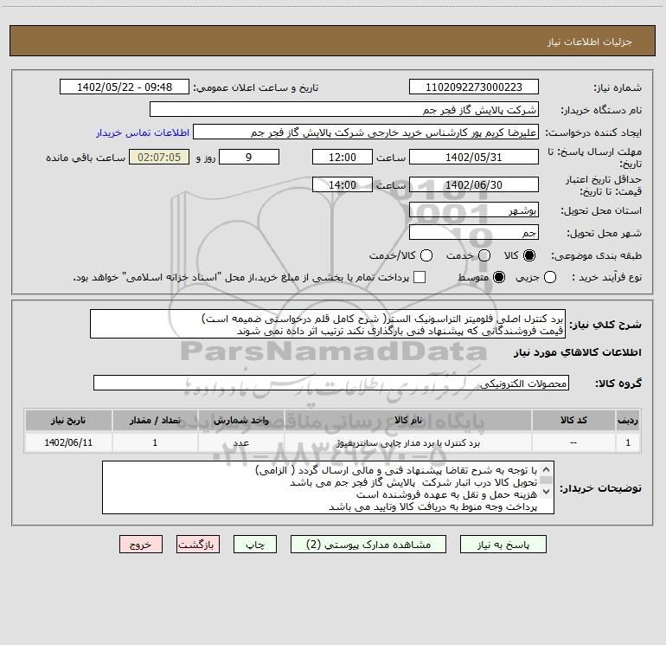Viewport: 666px width, 645px height.
Task: Click the requester field علیرضا کریم پور
Action: click(366, 132)
